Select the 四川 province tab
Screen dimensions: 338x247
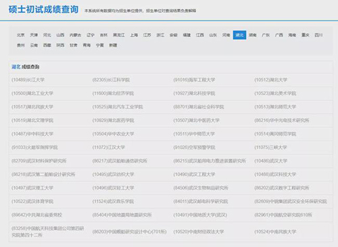[318, 35]
